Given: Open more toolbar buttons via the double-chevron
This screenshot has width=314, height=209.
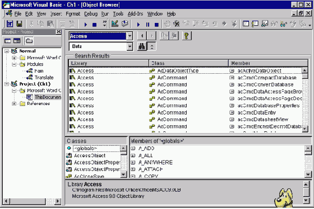Looking at the screenshot, I should tap(104, 23).
